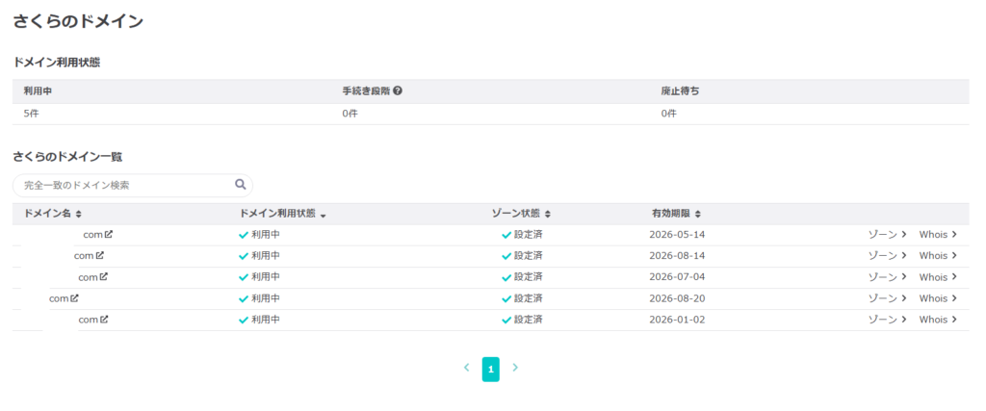This screenshot has width=986, height=411.
Task: Open ゾーン settings for domain expiring 2026-05-14
Action: point(887,234)
